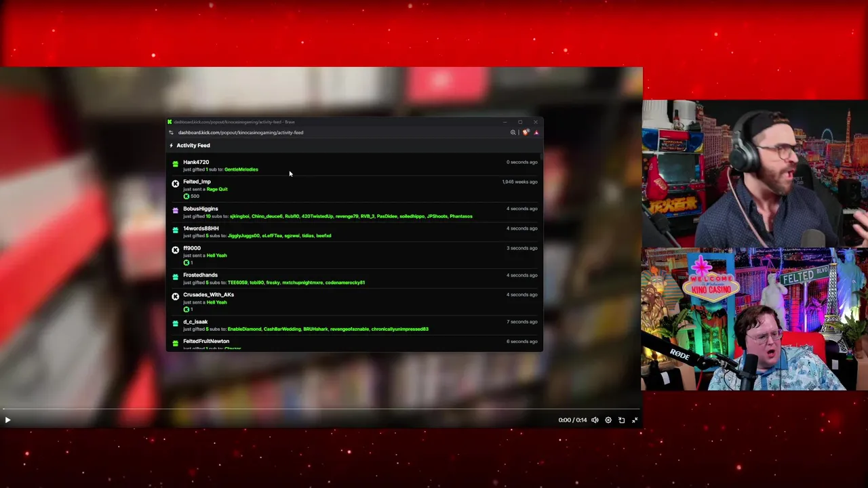
Task: Click Hell Yeah under Crusades_With_AKs
Action: coord(217,302)
